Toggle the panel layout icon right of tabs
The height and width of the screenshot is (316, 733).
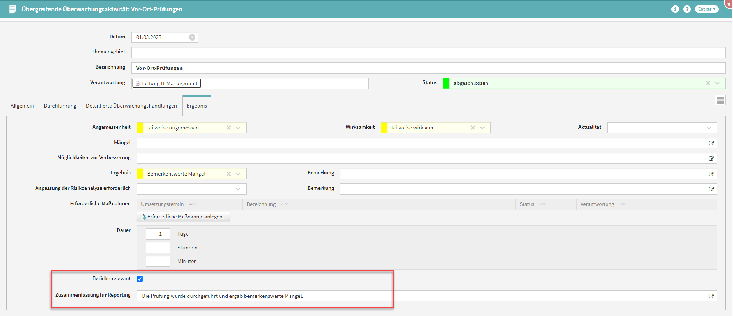click(720, 100)
